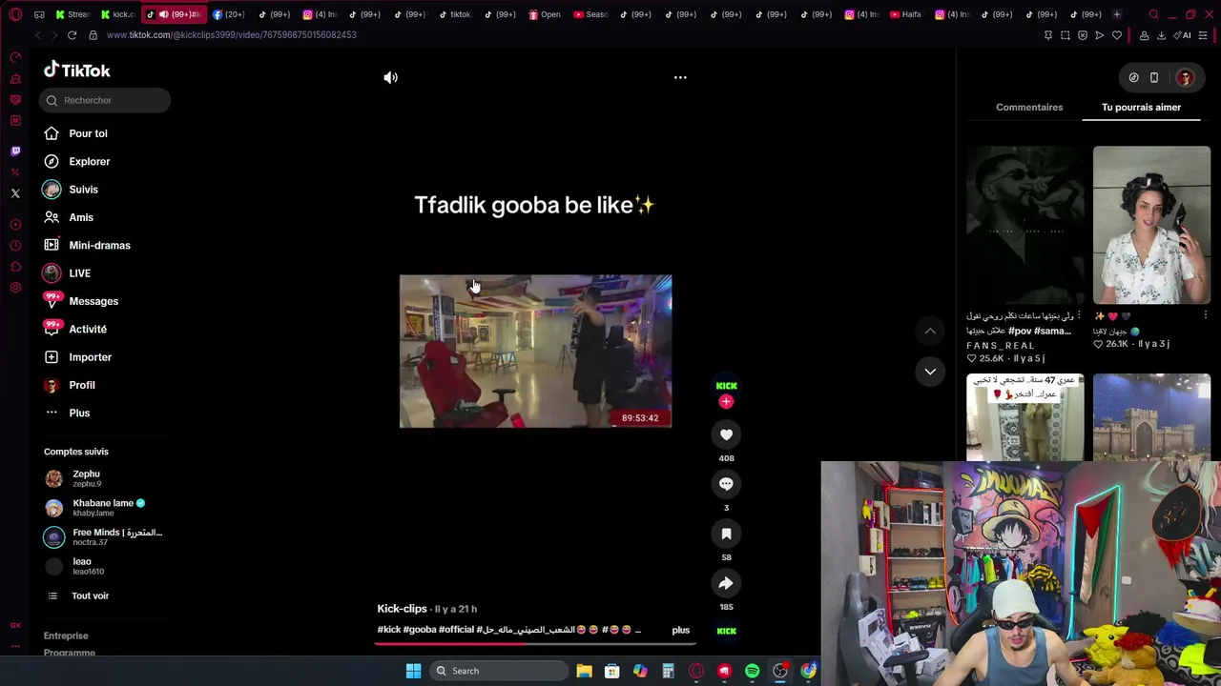The height and width of the screenshot is (686, 1221).
Task: Go to the next video arrow
Action: [x=930, y=372]
